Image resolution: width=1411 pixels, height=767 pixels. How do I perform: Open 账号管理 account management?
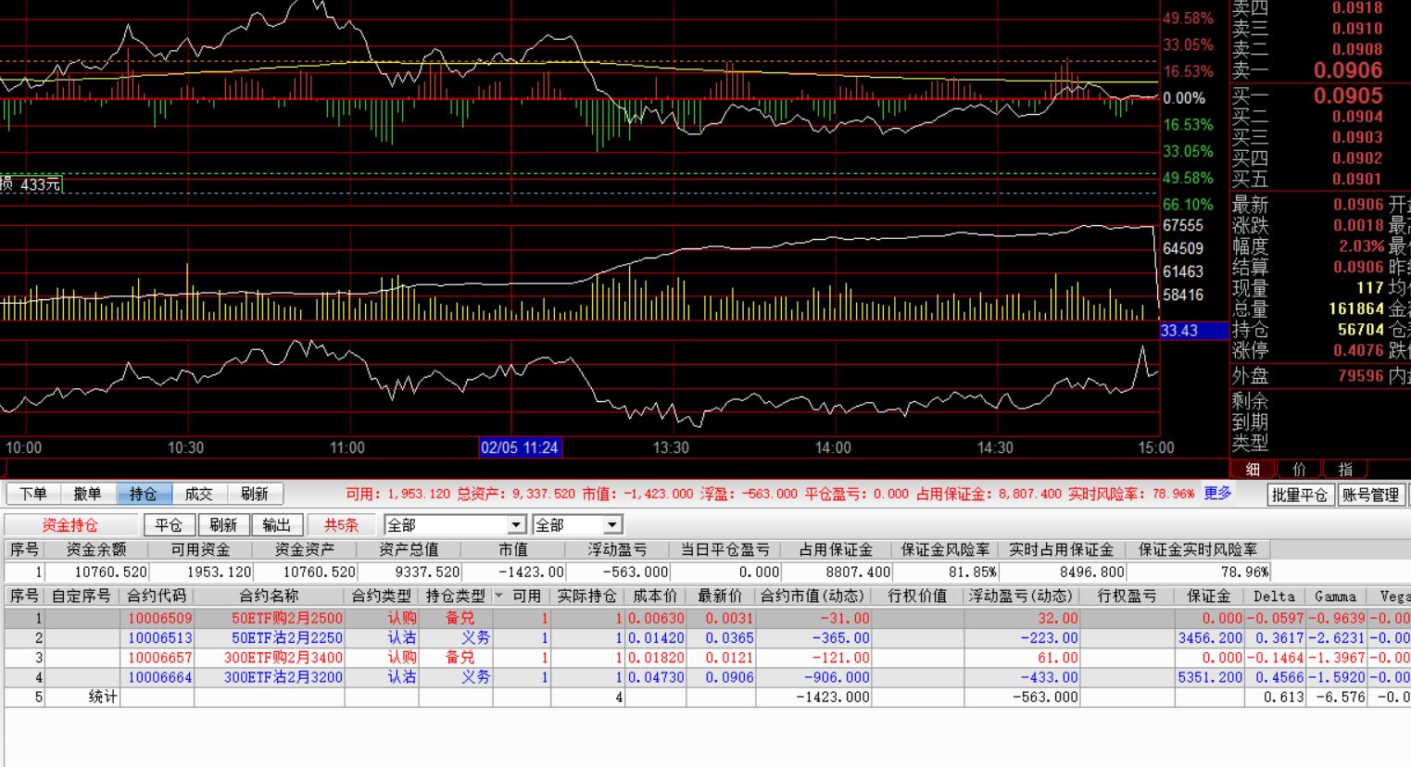(x=1370, y=495)
